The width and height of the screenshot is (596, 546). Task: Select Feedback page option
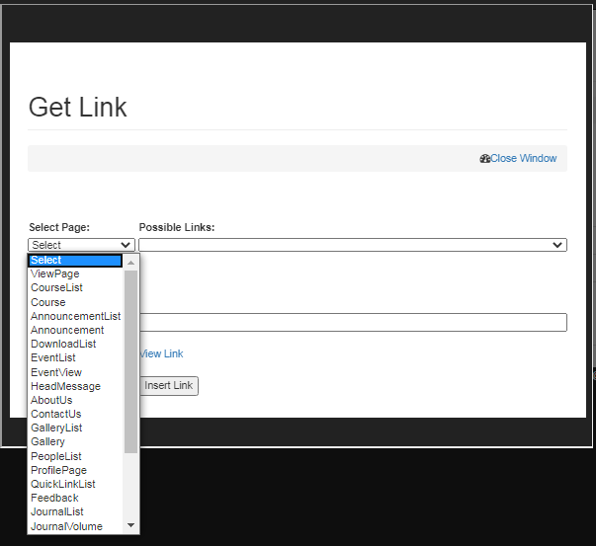click(54, 498)
